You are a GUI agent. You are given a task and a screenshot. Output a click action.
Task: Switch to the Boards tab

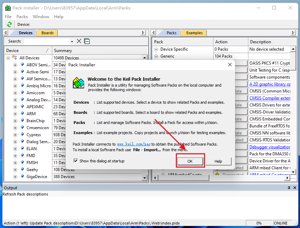[47, 33]
